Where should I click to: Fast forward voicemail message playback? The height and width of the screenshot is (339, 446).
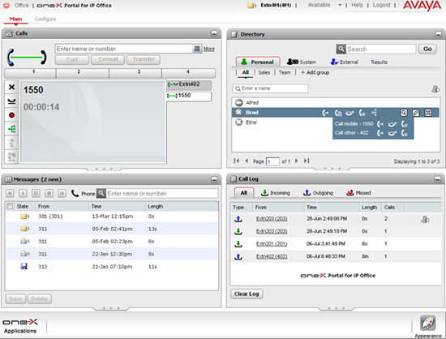click(62, 194)
